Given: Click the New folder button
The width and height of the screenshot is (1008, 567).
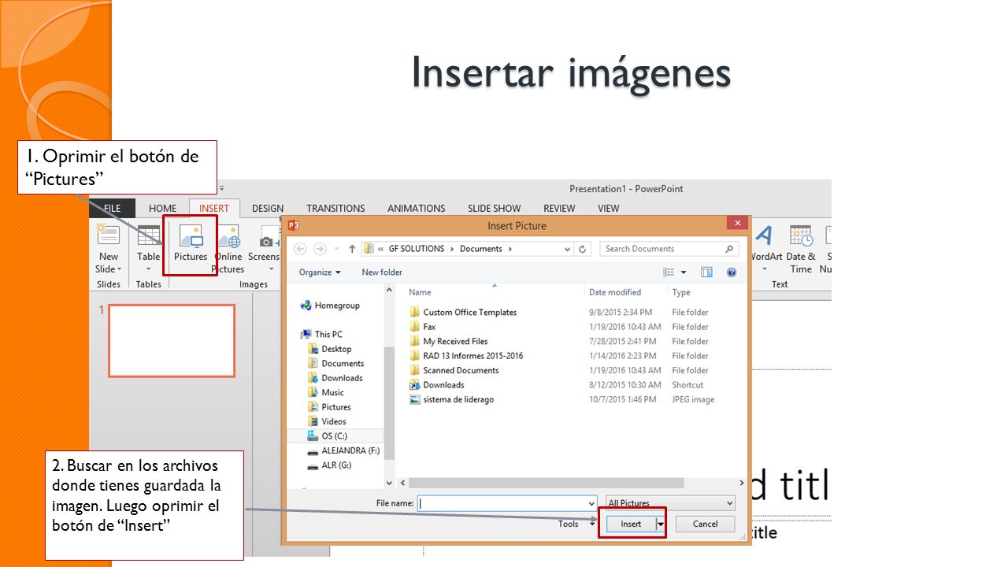Looking at the screenshot, I should click(x=382, y=272).
